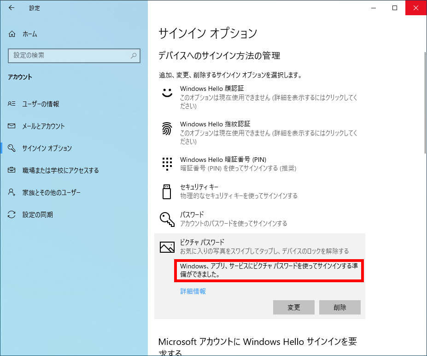
Task: Minimize the settings window
Action: 374,8
